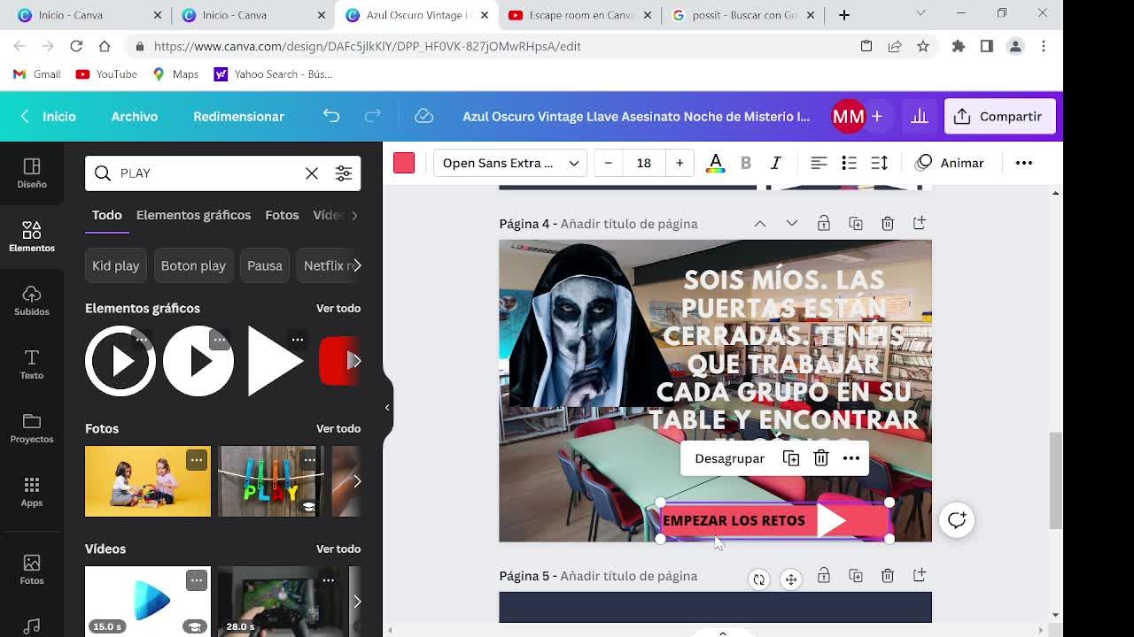1134x637 pixels.
Task: Open line spacing settings
Action: click(880, 163)
